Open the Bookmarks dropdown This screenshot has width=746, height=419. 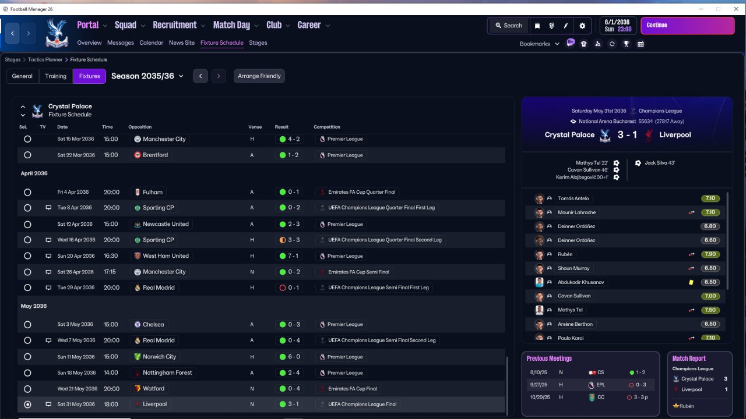pos(539,44)
